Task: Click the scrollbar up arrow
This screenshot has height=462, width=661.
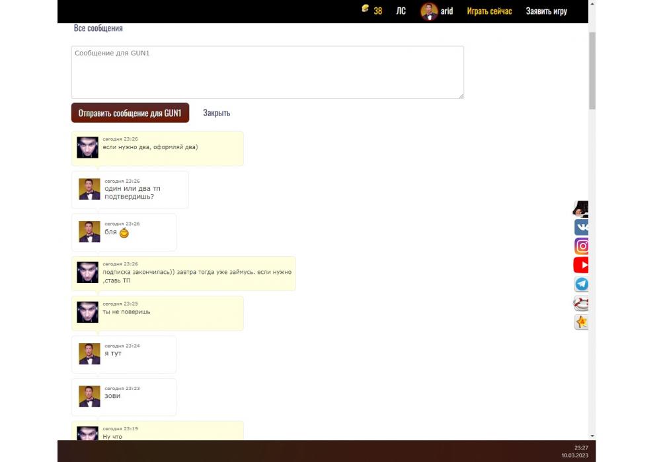Action: point(592,3)
